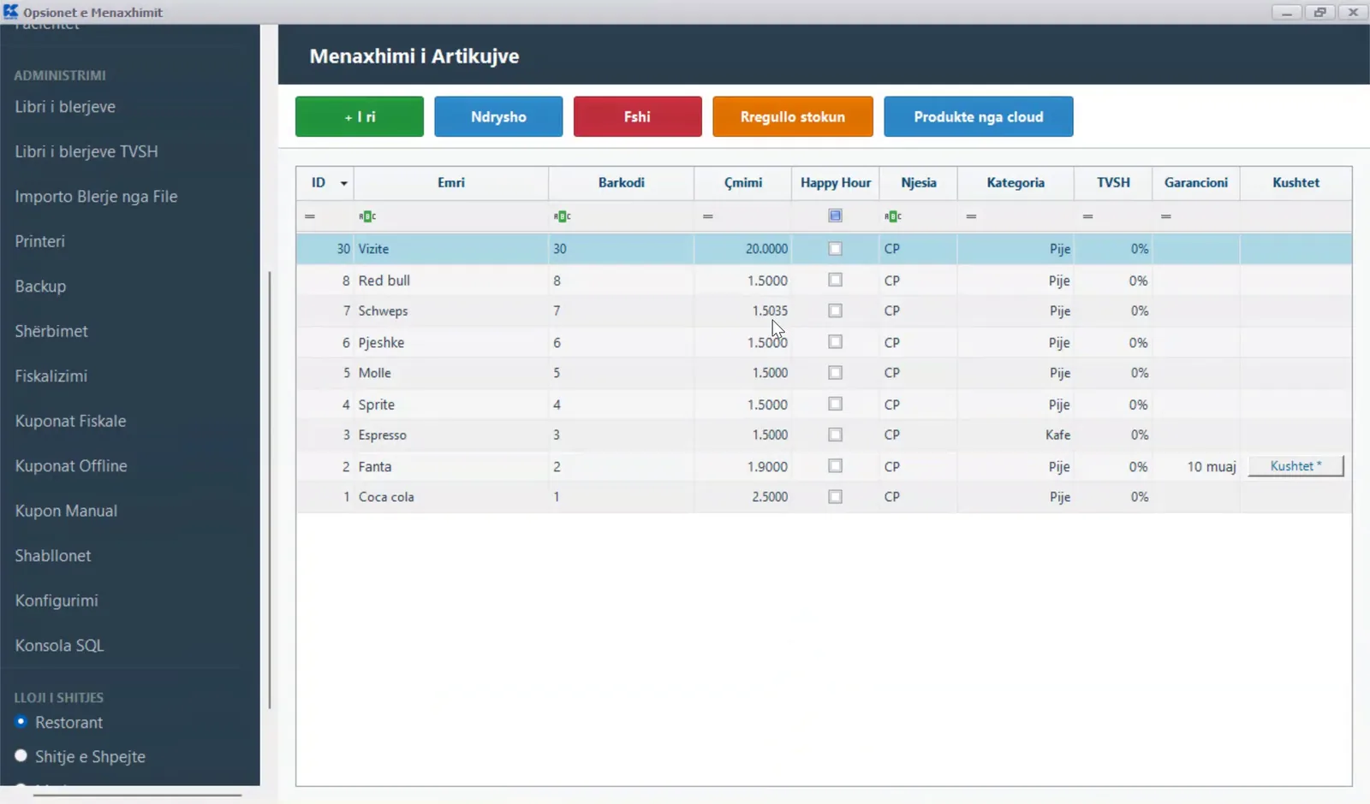Select the Shitje e Shpejte radio option
Screen dimensions: 1370x804
(x=21, y=756)
